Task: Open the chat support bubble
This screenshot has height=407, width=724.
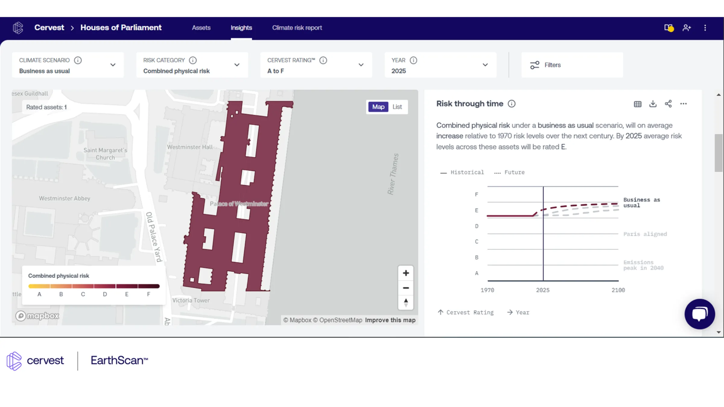Action: [x=700, y=314]
